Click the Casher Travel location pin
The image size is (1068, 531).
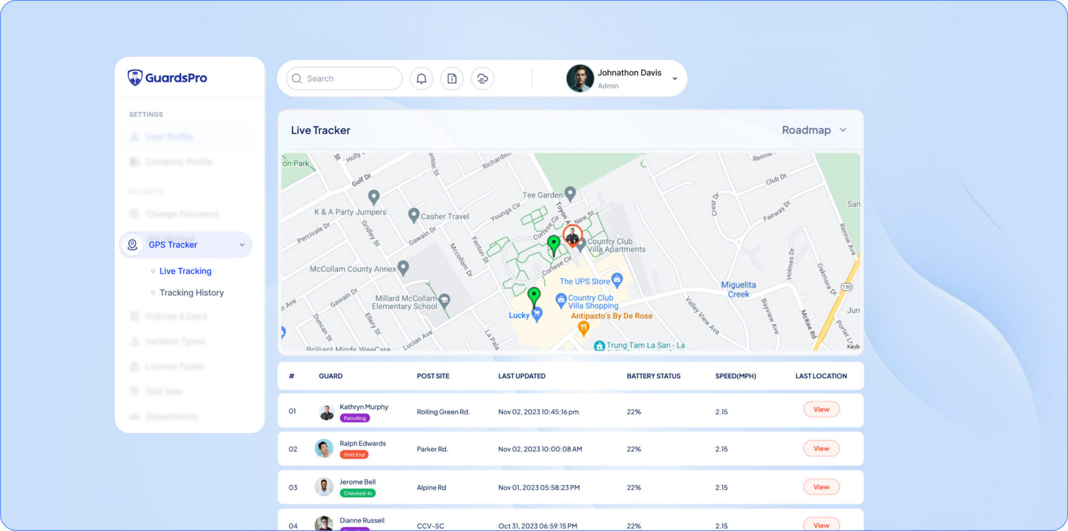click(x=414, y=215)
